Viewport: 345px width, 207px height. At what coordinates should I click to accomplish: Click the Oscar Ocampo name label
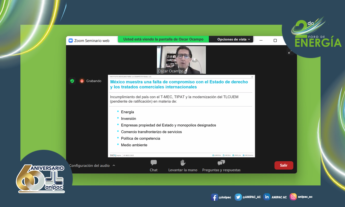tap(171, 71)
